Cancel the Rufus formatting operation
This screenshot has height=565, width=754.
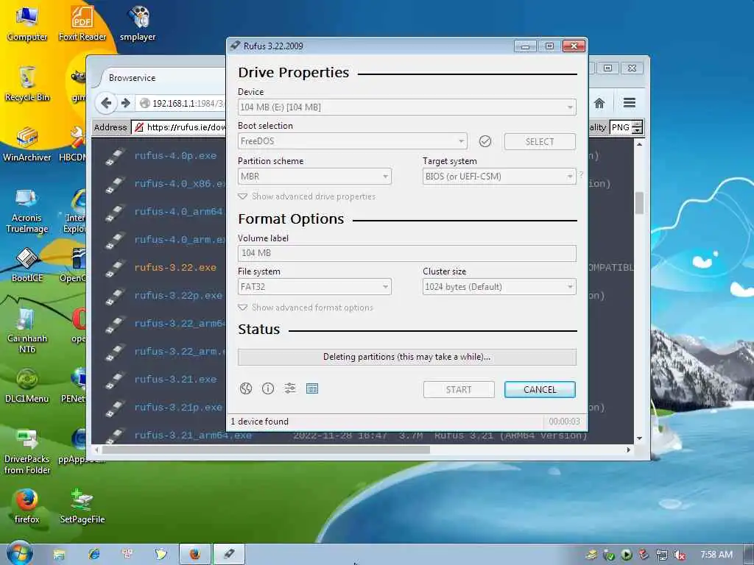click(x=540, y=390)
